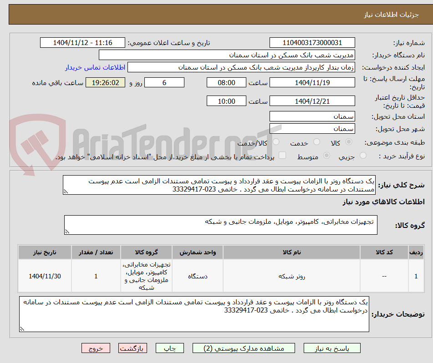Click the نام کالا column header
Screen dimensions: 433x363
coord(291,252)
